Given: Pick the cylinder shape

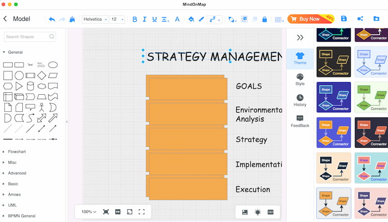Looking at the screenshot, I should pos(30,86).
